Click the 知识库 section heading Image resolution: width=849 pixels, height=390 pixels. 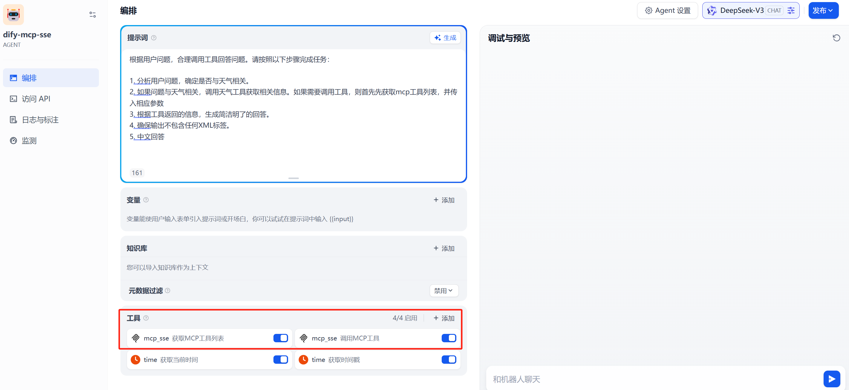click(137, 249)
